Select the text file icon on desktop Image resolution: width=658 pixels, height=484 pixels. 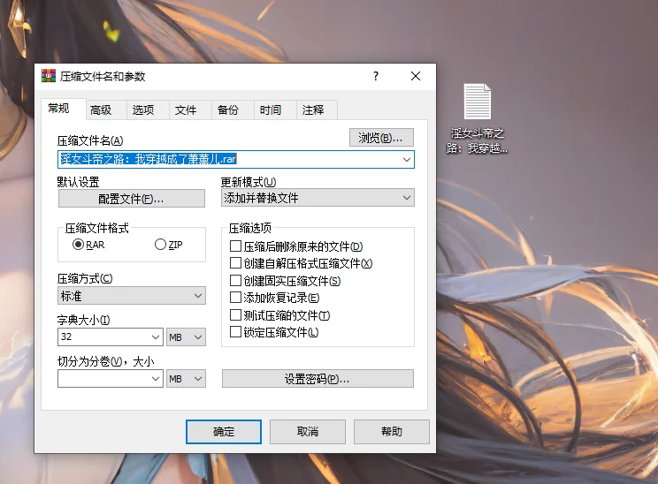coord(477,102)
